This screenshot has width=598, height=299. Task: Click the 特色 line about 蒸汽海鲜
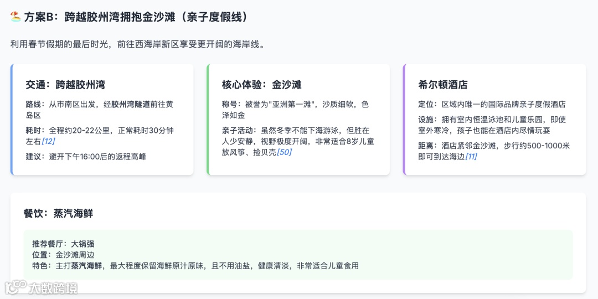coord(195,266)
